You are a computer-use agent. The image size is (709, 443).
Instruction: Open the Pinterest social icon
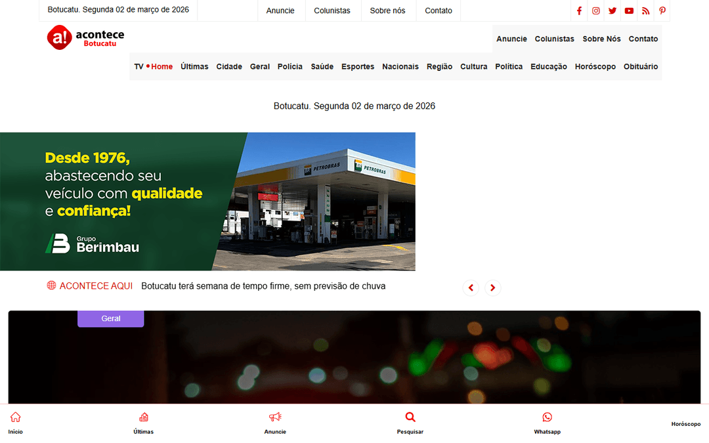[662, 11]
